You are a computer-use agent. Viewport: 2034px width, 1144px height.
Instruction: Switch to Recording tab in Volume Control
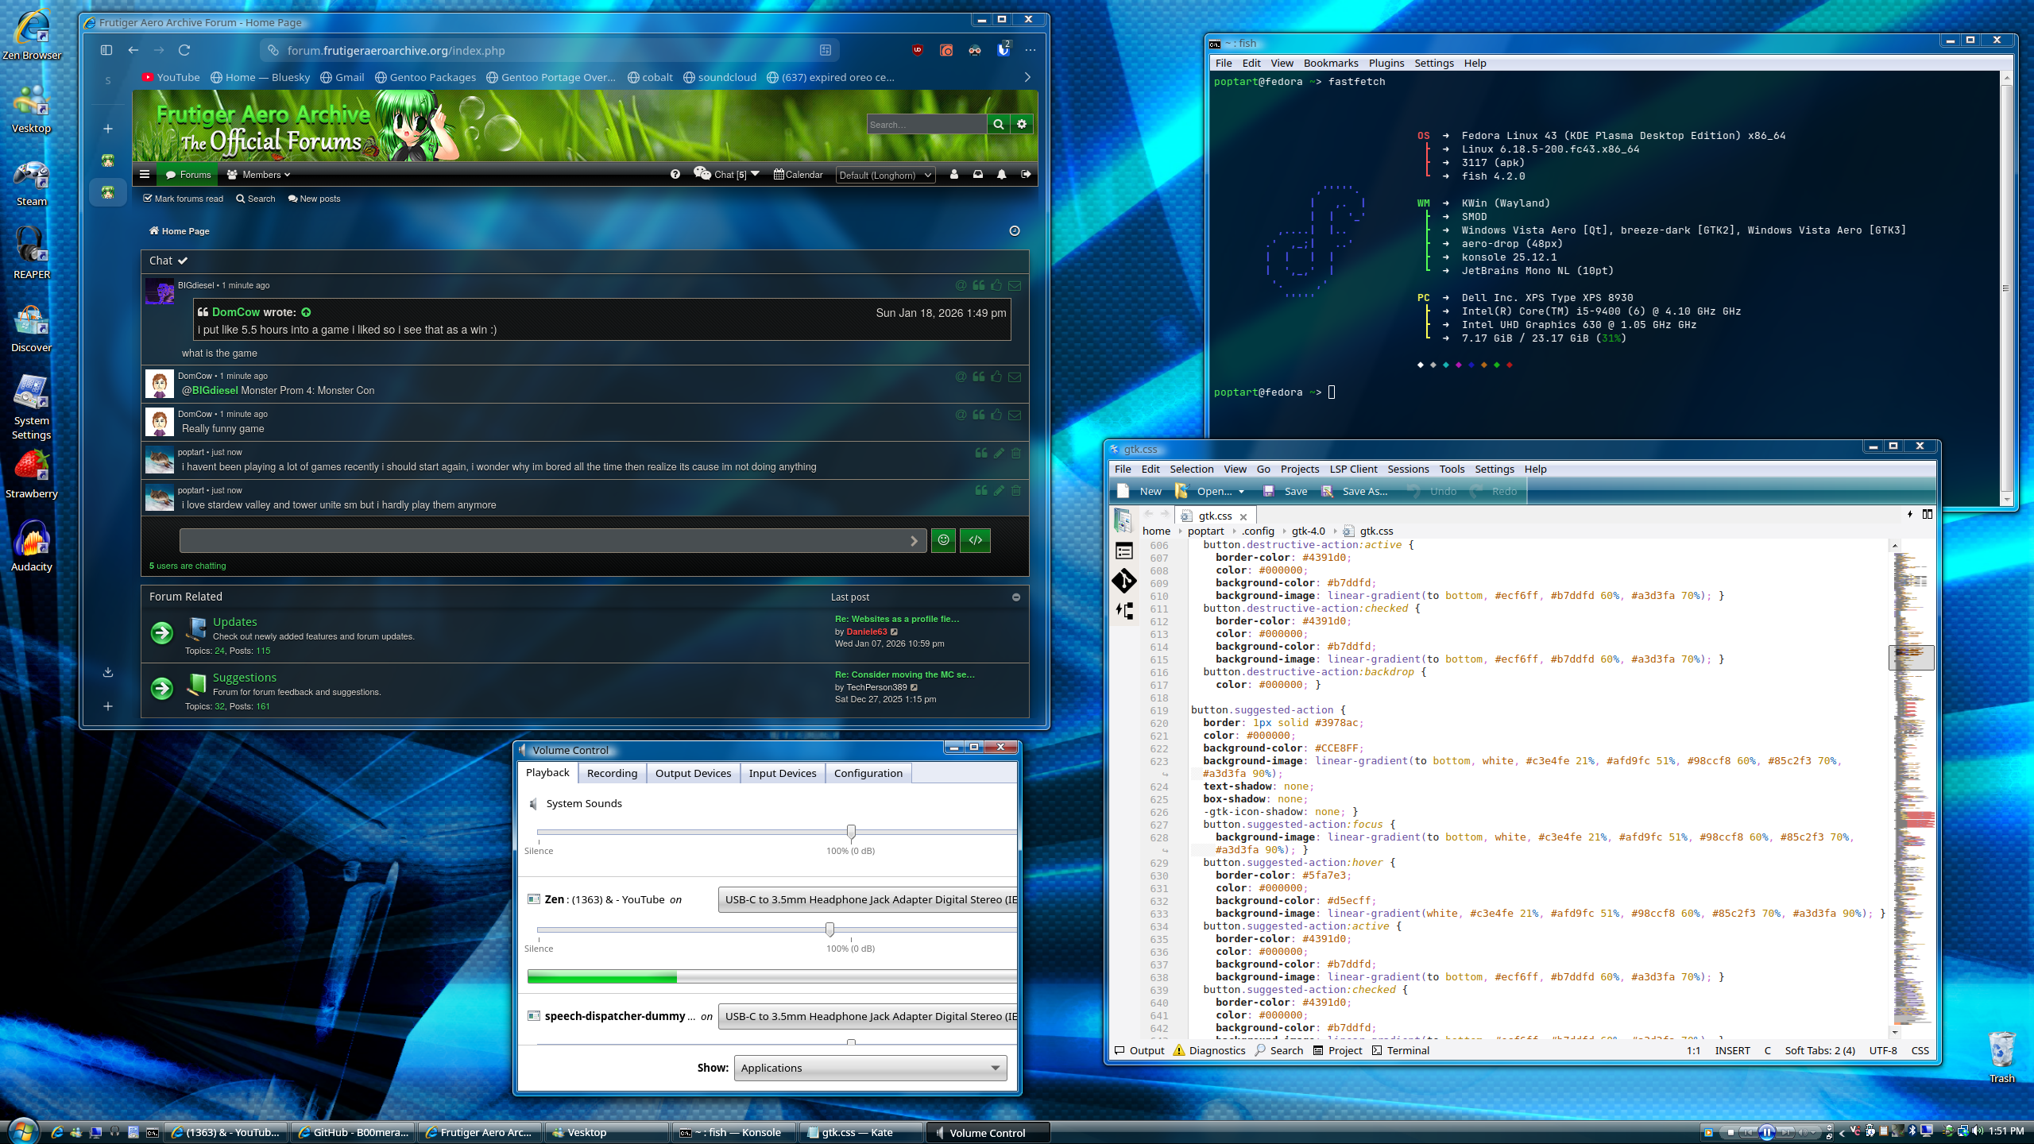[612, 773]
